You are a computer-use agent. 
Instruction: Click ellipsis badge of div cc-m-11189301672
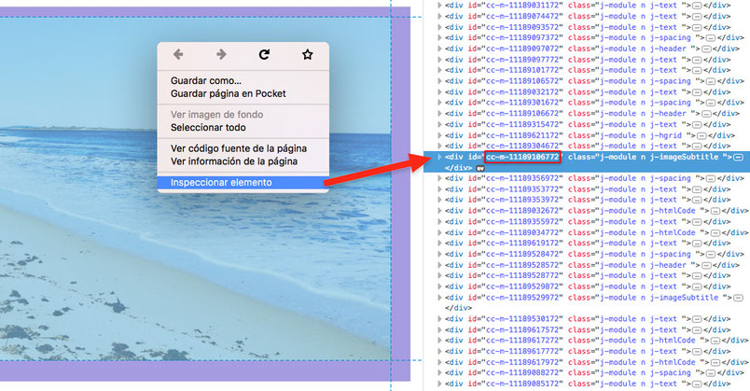click(x=711, y=103)
